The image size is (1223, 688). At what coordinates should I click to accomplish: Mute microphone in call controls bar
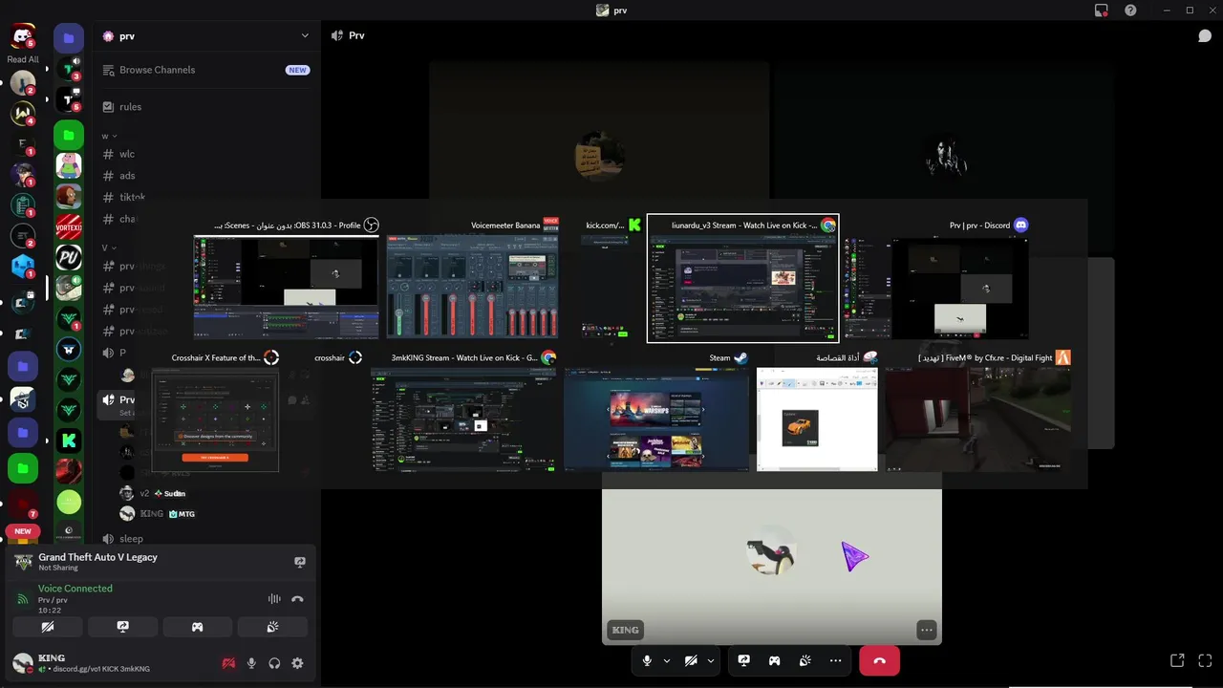pos(647,660)
